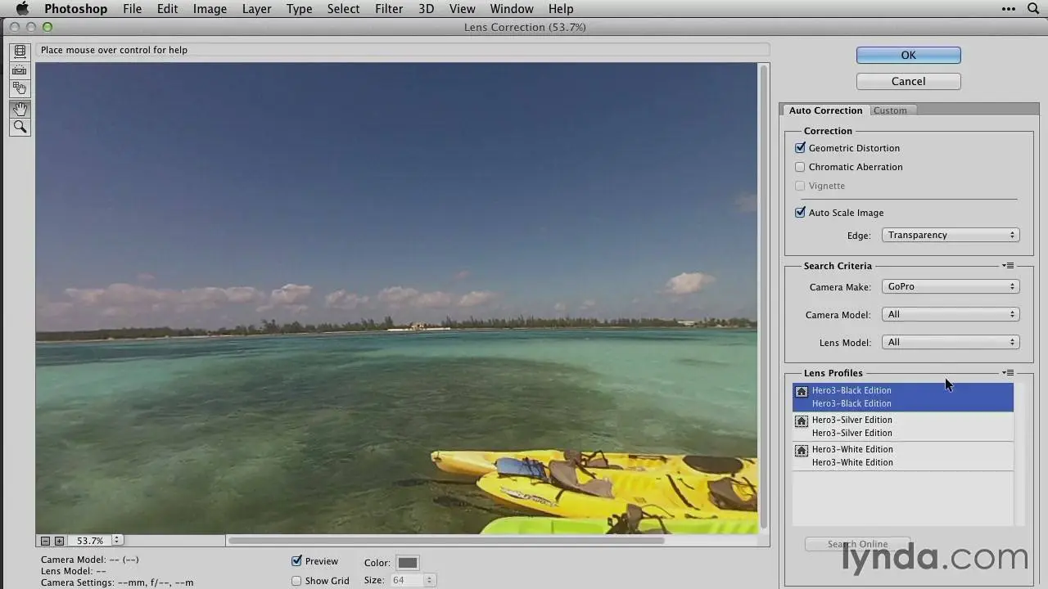Uncheck Auto Scale Image

[800, 213]
